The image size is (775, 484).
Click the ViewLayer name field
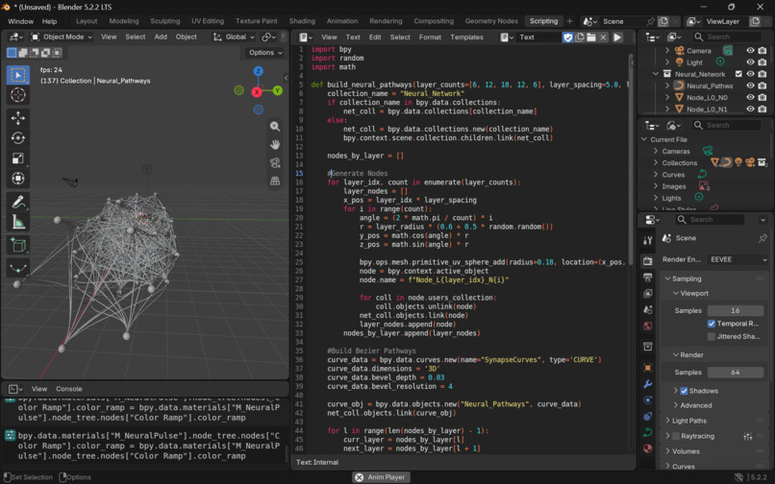tap(726, 21)
